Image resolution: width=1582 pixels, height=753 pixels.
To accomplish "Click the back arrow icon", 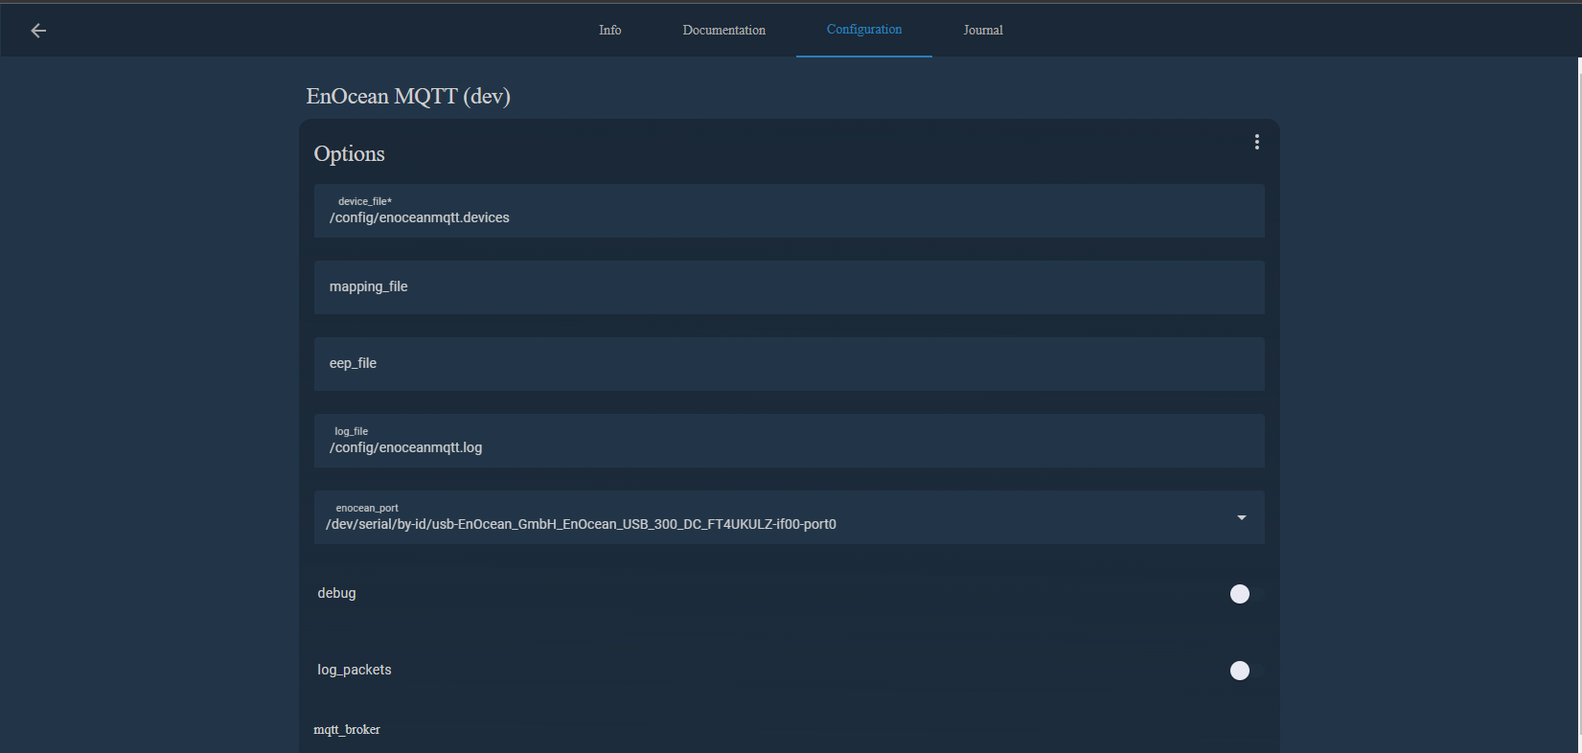I will click(x=38, y=31).
